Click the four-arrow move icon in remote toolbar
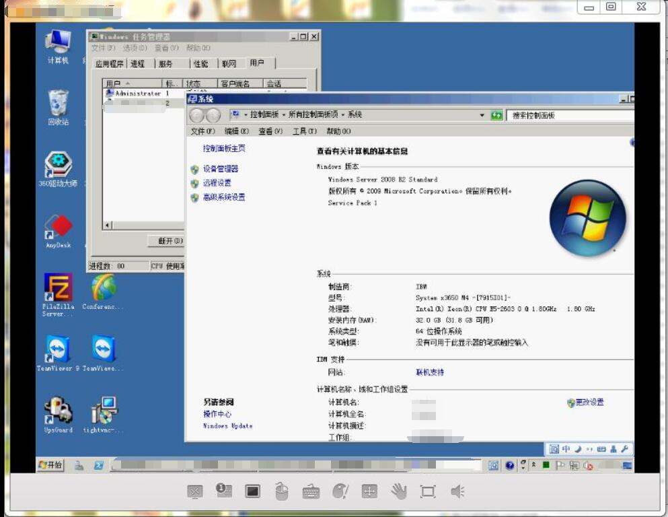The height and width of the screenshot is (517, 668). 369,491
